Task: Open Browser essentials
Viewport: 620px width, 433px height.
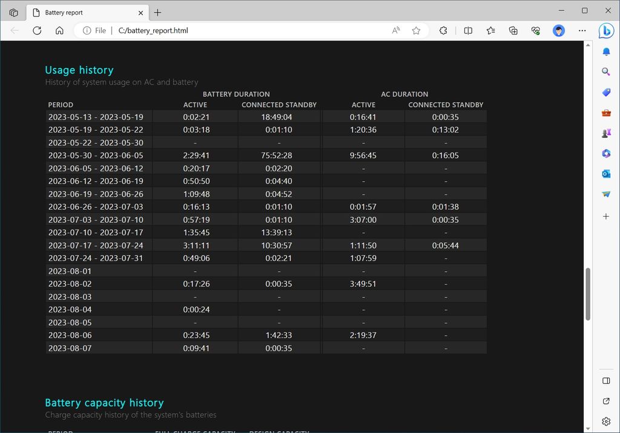Action: click(535, 30)
